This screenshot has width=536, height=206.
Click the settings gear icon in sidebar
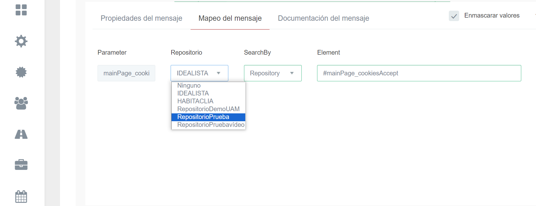click(21, 41)
